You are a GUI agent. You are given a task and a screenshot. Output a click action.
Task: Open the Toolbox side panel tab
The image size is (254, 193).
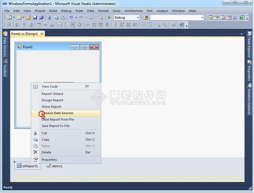point(5,68)
